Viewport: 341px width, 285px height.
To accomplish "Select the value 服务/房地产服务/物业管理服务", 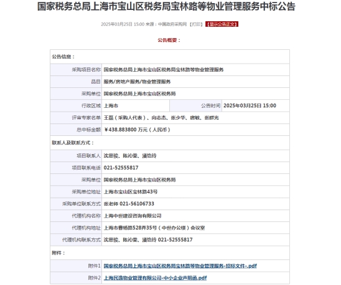I will click(x=137, y=82).
